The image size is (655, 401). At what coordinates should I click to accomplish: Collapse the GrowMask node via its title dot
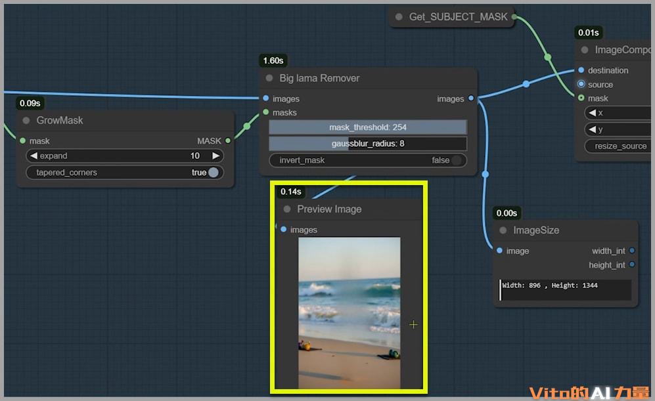click(x=26, y=121)
